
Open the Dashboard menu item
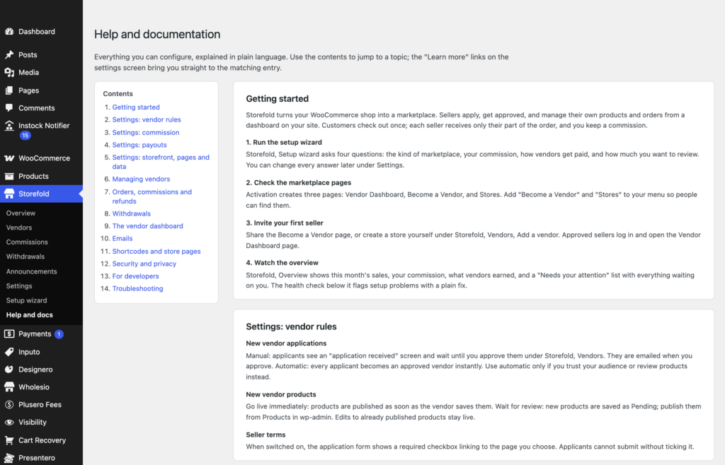point(37,31)
